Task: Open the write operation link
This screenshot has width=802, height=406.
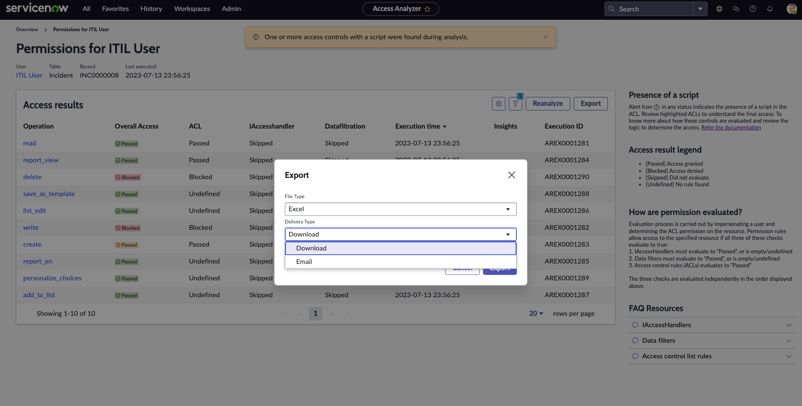Action: point(31,228)
